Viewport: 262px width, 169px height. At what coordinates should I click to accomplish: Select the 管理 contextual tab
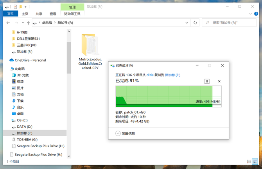coord(72,7)
